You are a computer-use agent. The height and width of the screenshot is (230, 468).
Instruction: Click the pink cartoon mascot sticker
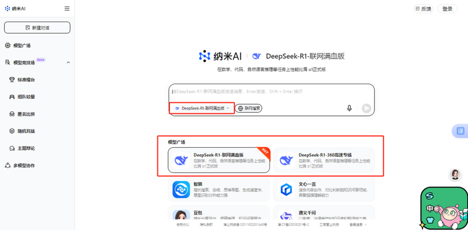449,217
